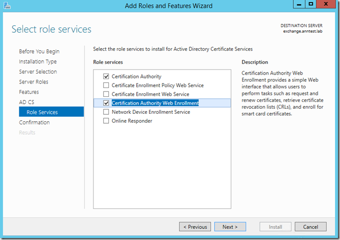Navigate to Server Selection step
340x240 pixels.
tap(38, 72)
